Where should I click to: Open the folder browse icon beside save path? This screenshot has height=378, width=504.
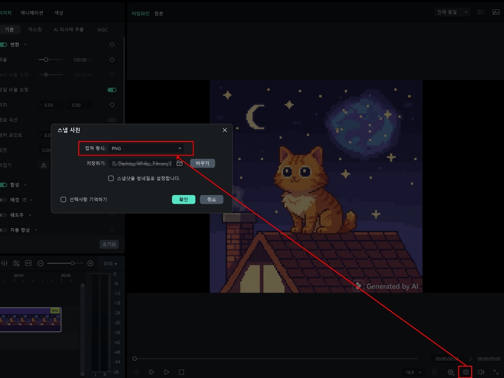click(x=179, y=163)
